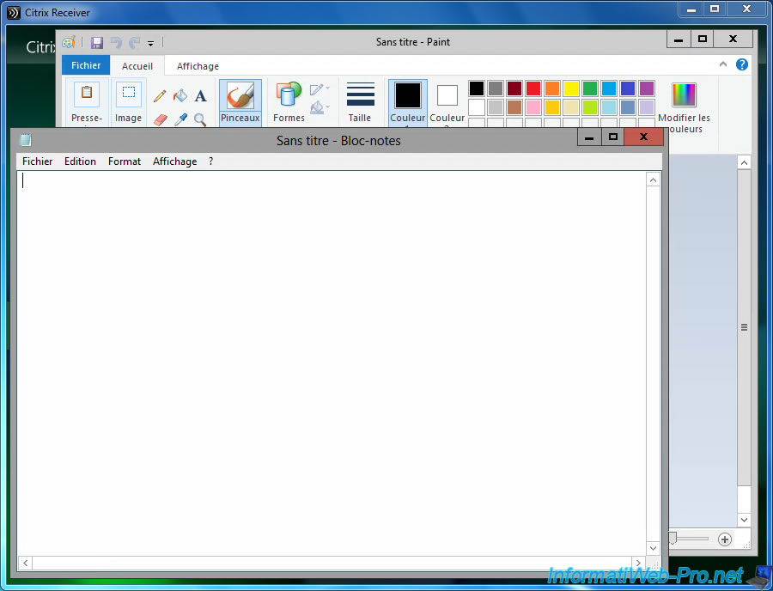Click the Save icon in quick access toolbar

click(97, 42)
